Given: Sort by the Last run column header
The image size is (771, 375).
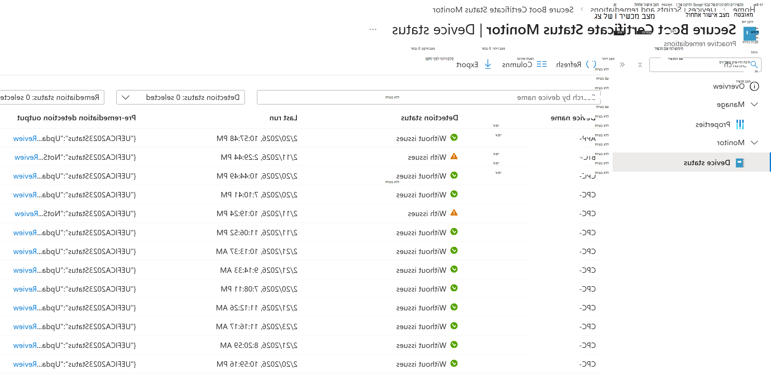Looking at the screenshot, I should pyautogui.click(x=283, y=118).
